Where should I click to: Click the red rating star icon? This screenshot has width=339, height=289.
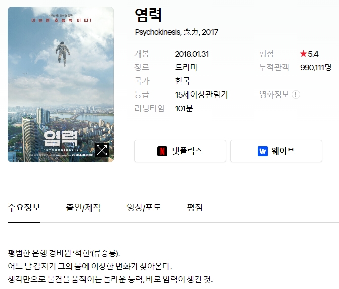point(303,54)
